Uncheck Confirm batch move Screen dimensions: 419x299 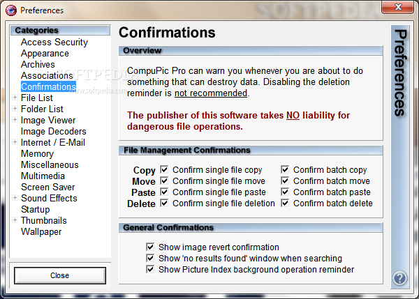[x=285, y=181]
